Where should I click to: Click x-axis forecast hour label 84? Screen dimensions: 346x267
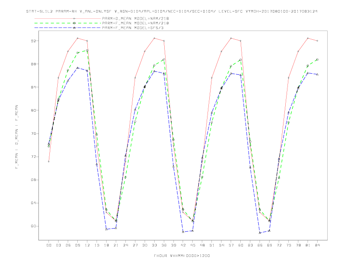pos(318,245)
